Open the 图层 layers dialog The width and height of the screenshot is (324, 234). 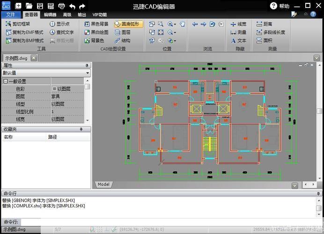point(122,32)
